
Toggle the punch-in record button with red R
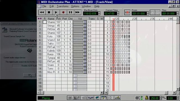click(x=127, y=12)
